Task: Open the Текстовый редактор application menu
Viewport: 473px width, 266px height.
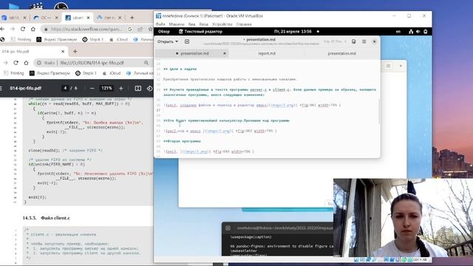Action: (200, 31)
